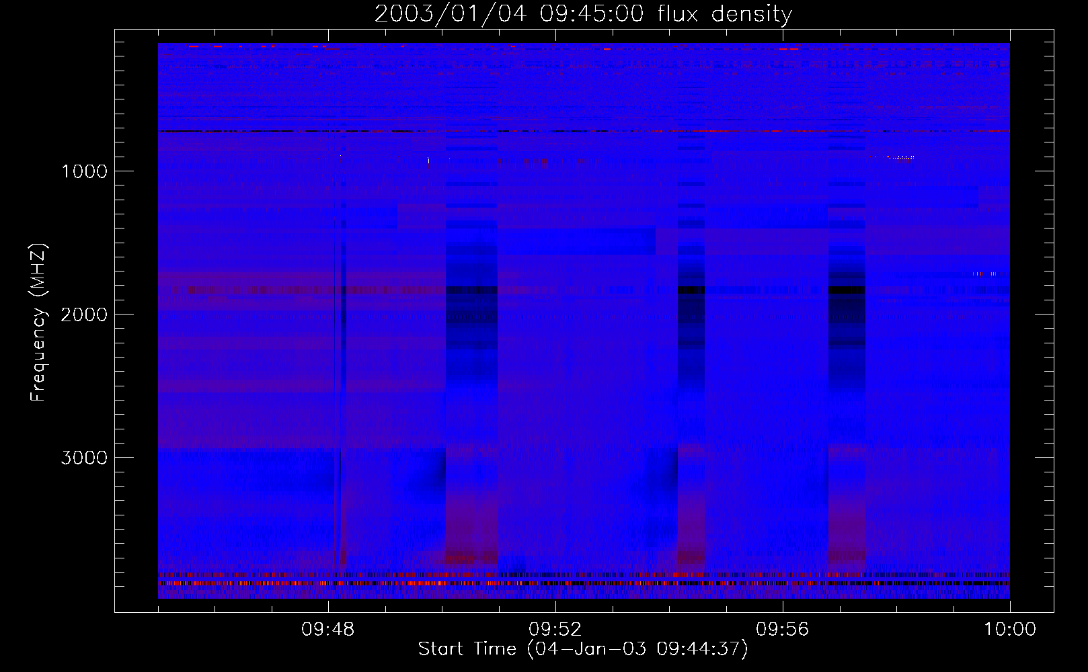This screenshot has height=672, width=1088.
Task: Click the 1000 frequency tick label
Action: point(84,171)
